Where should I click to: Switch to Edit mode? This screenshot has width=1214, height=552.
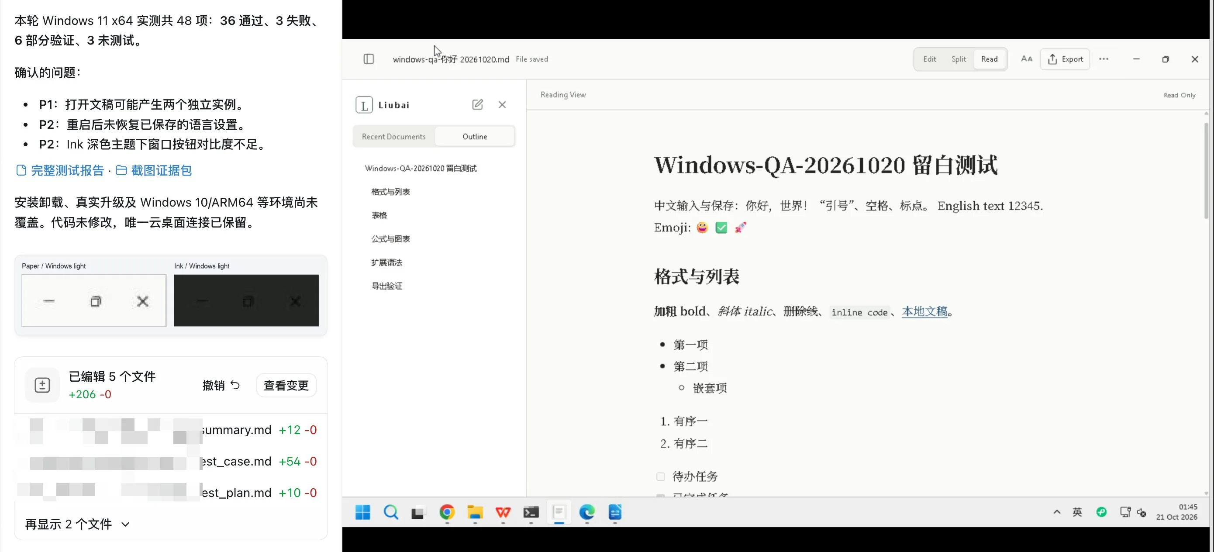929,59
